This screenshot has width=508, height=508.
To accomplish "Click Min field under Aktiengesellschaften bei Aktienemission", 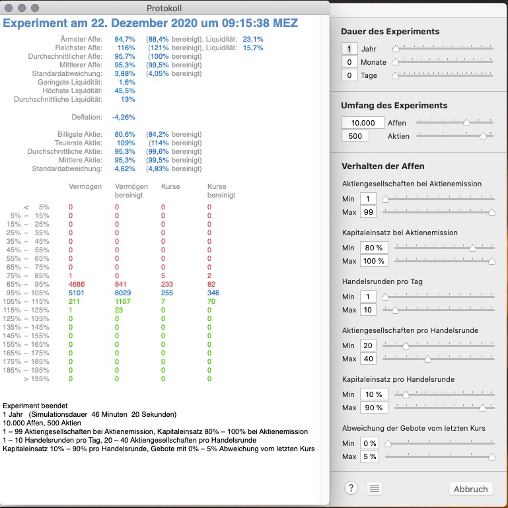I will click(368, 199).
